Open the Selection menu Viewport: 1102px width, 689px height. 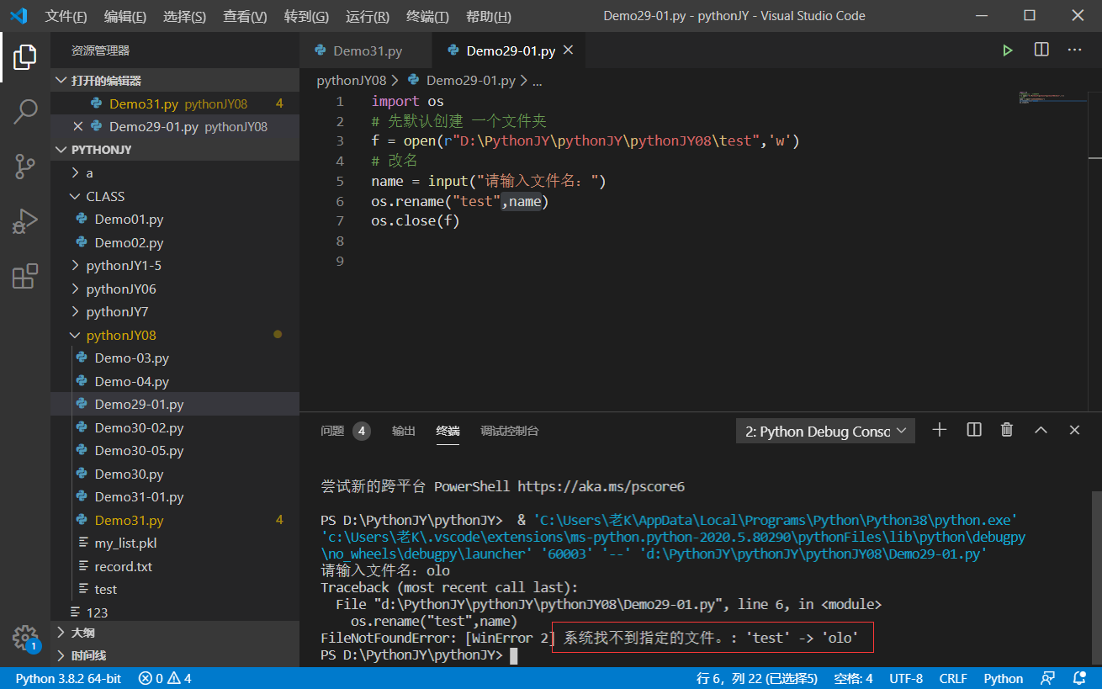tap(184, 16)
